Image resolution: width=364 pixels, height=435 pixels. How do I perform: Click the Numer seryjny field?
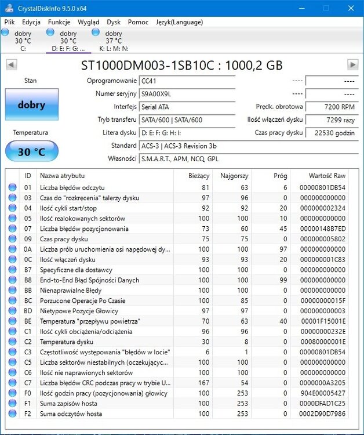[x=187, y=94]
